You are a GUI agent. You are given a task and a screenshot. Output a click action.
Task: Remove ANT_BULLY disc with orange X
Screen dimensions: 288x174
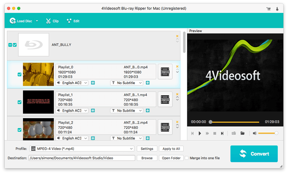click(x=177, y=36)
